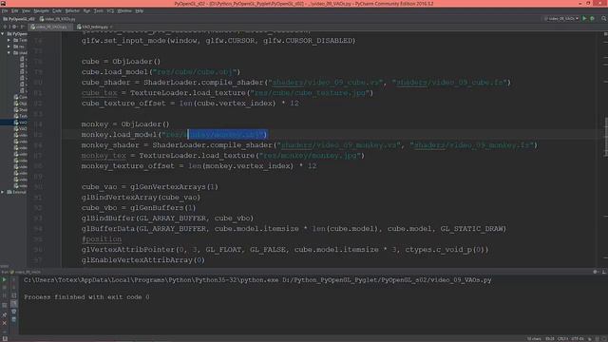Expand the Text folder in project tree
608x342 pixels.
[x=9, y=40]
